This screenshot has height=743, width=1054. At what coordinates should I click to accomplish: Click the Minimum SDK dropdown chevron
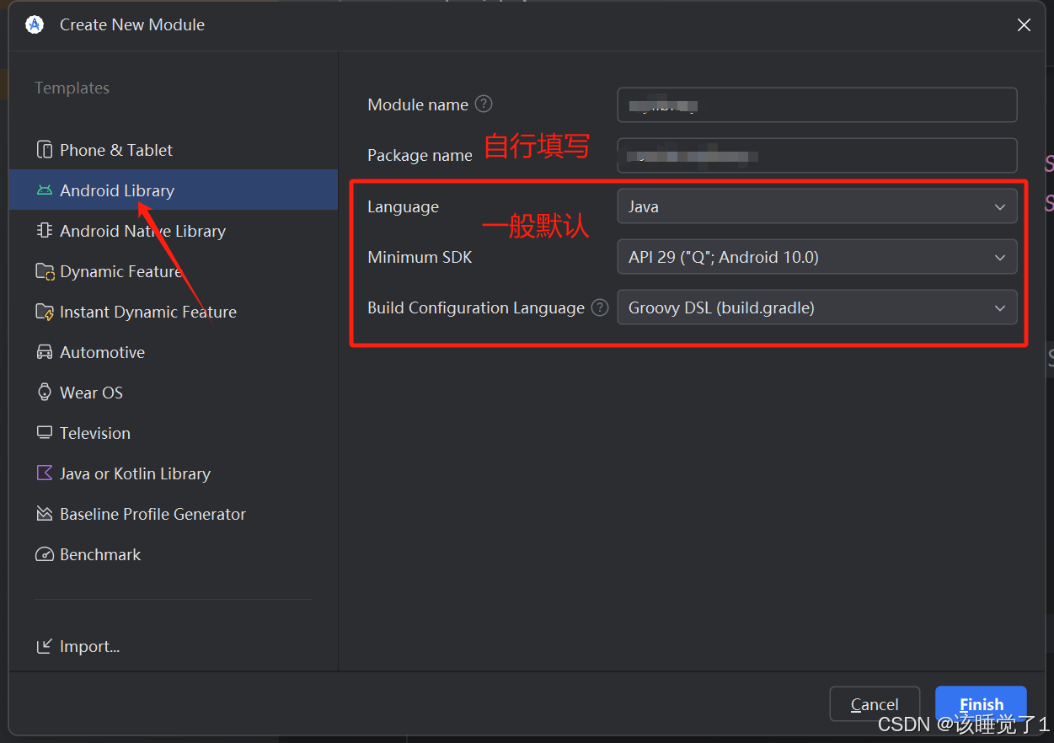point(1000,258)
